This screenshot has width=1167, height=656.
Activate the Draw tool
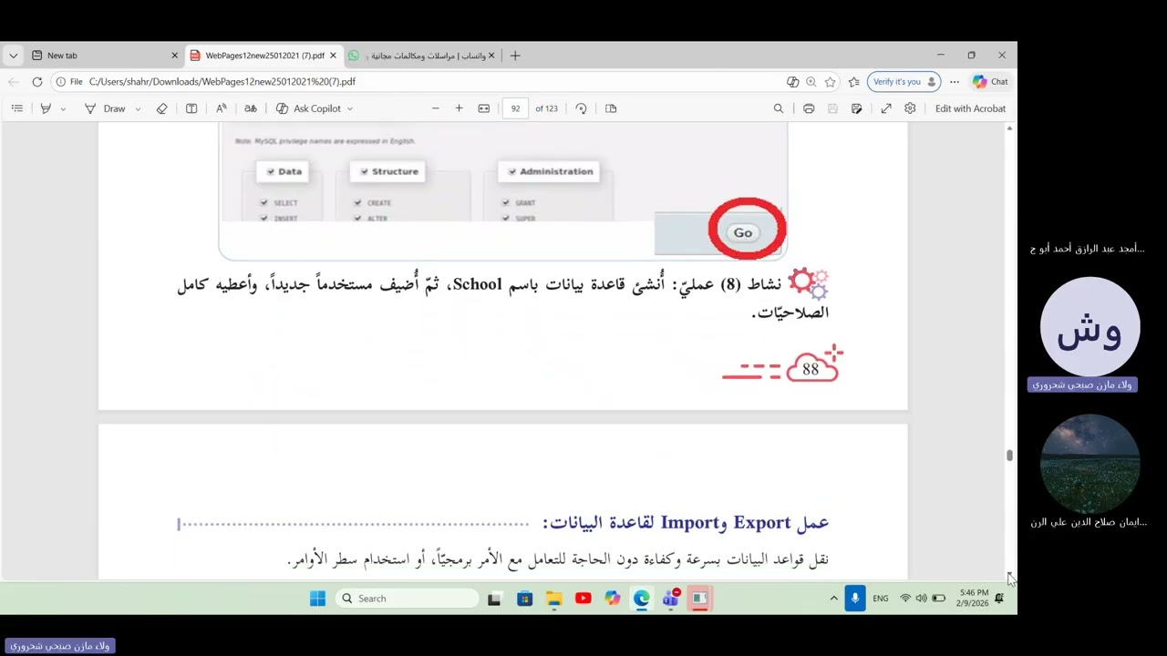pyautogui.click(x=106, y=108)
